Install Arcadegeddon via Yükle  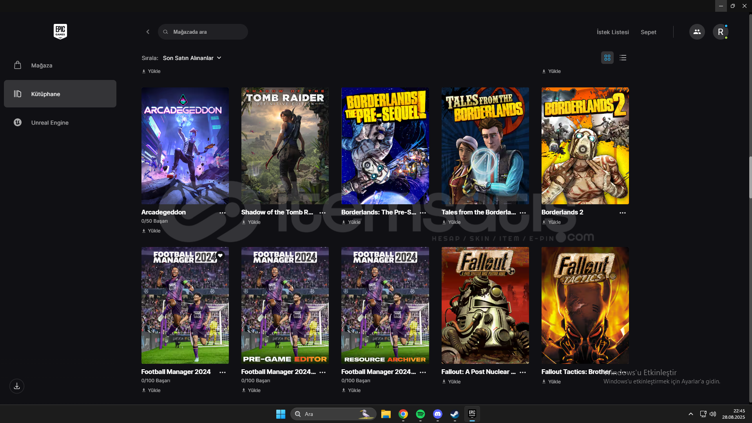coord(151,231)
